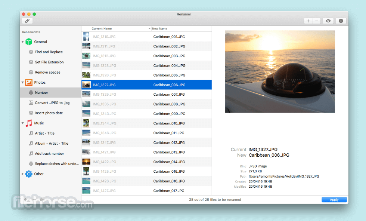Open the Find and Replace renamerlet
The height and width of the screenshot is (221, 366).
(49, 52)
